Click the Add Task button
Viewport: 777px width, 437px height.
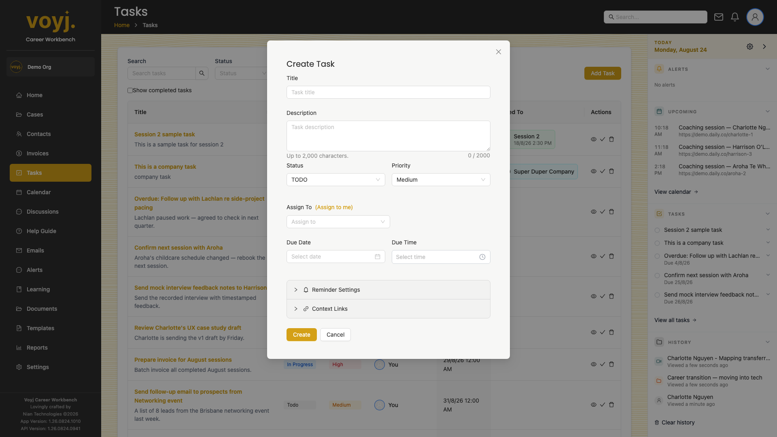point(603,73)
